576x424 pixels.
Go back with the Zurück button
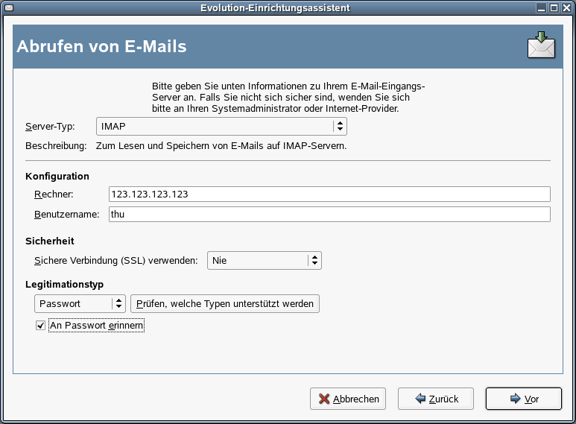(x=436, y=399)
